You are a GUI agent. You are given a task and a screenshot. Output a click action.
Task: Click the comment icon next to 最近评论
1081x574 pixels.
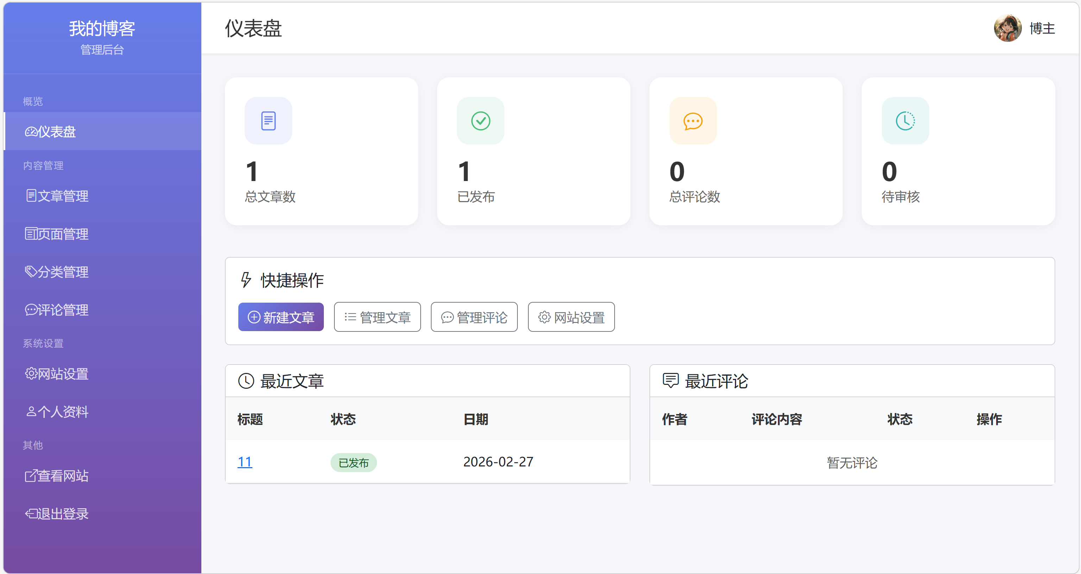pyautogui.click(x=670, y=381)
